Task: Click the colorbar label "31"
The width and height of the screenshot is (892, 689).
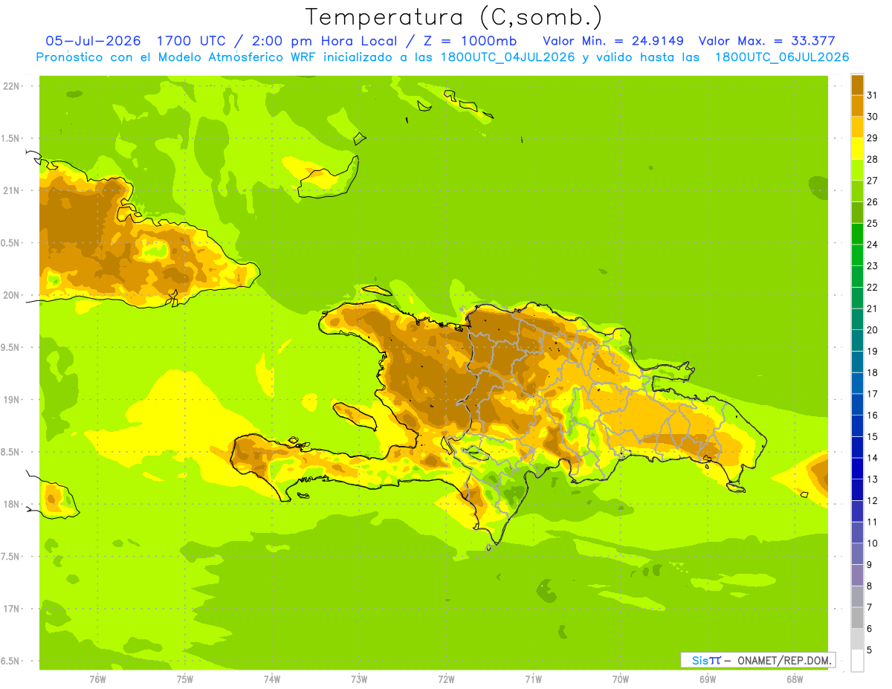Action: (872, 95)
